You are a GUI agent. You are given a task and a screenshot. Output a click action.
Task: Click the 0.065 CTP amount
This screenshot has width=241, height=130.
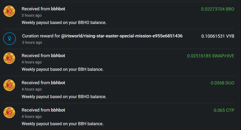pyautogui.click(x=224, y=110)
